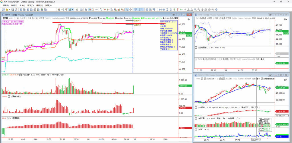Click the price scale icon in TWSE window
This screenshot has height=143, width=292.
(285, 80)
